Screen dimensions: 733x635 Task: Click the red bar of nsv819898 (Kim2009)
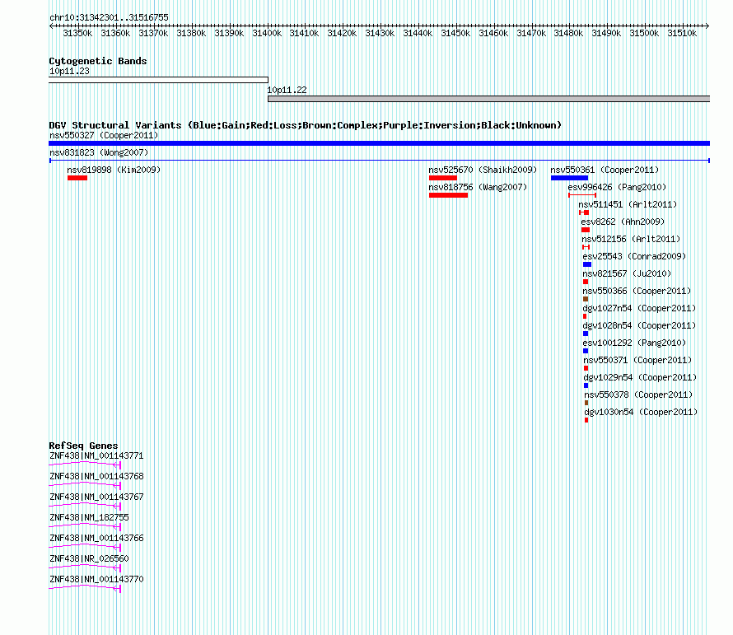coord(77,178)
